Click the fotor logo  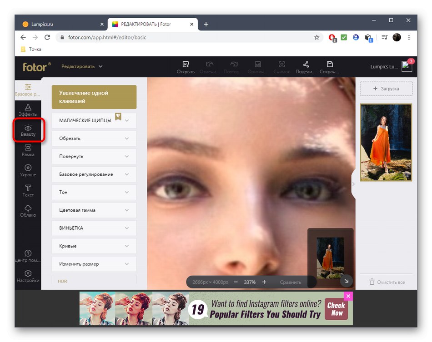coord(37,67)
